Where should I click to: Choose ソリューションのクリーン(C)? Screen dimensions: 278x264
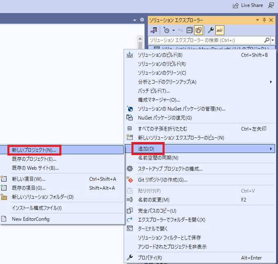click(x=200, y=73)
